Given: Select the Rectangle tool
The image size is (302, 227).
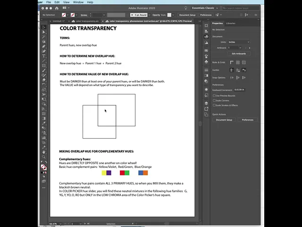Looking at the screenshot, I should [x=44, y=66].
